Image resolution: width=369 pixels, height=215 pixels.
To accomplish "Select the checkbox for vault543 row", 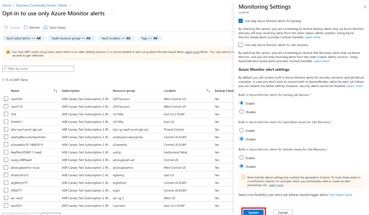I will [x=5, y=99].
